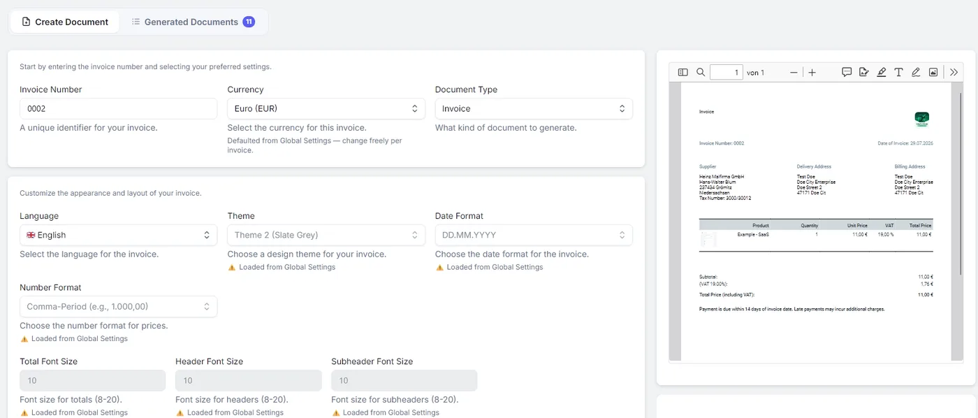Viewport: 978px width, 418px height.
Task: Click the Header Font Size field
Action: (x=248, y=380)
